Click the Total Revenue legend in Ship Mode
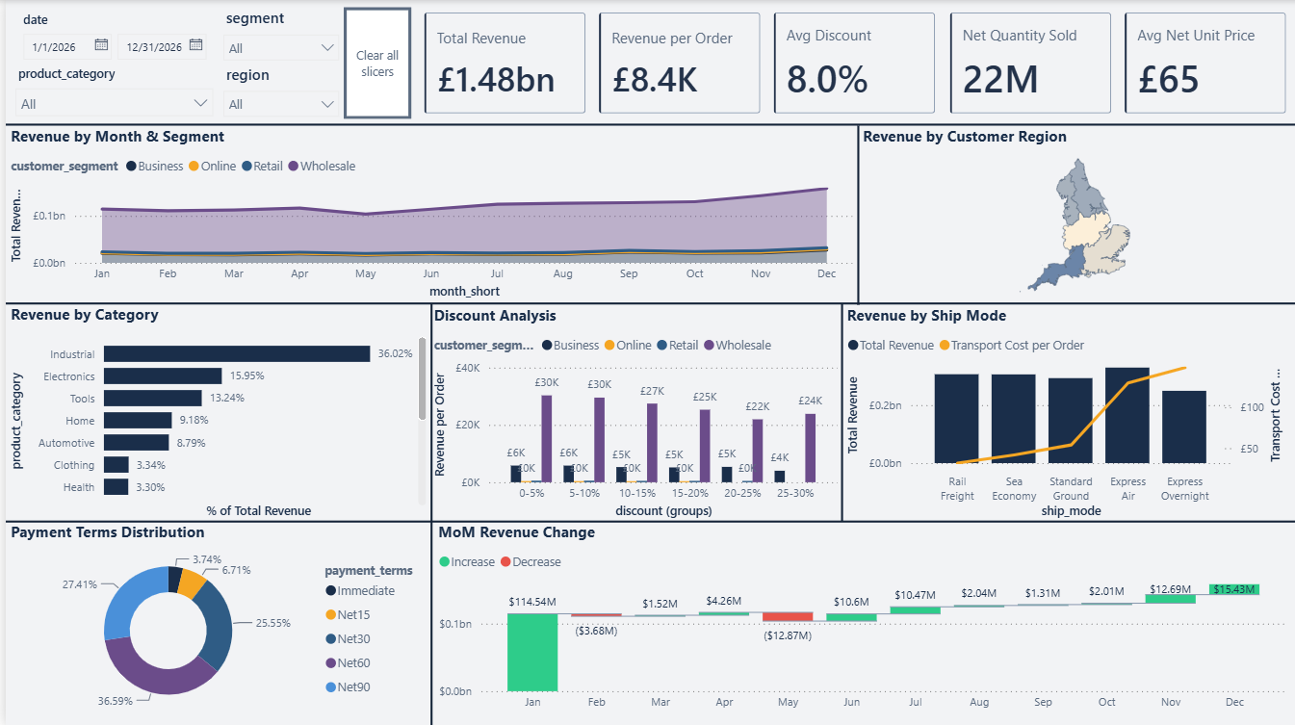 click(x=891, y=346)
